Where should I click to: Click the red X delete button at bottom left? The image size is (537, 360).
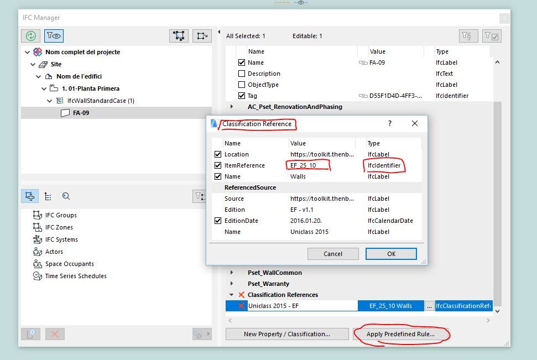pyautogui.click(x=55, y=333)
